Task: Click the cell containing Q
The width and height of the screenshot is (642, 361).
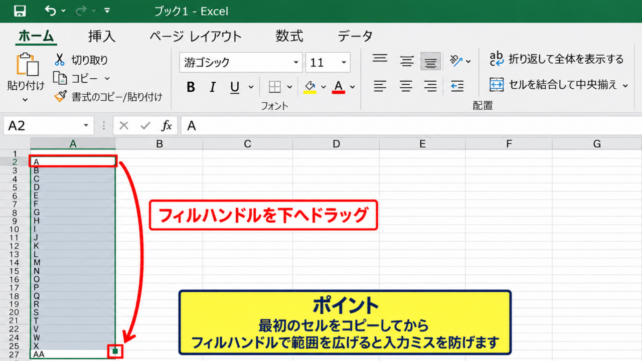Action: (x=73, y=296)
